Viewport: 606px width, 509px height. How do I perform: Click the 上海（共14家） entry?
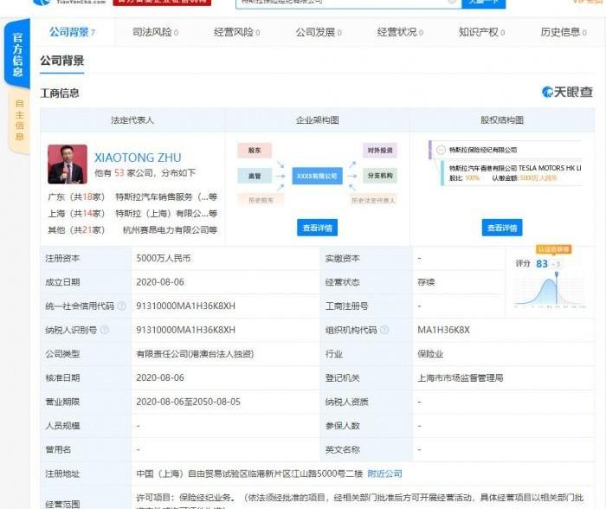click(x=76, y=213)
